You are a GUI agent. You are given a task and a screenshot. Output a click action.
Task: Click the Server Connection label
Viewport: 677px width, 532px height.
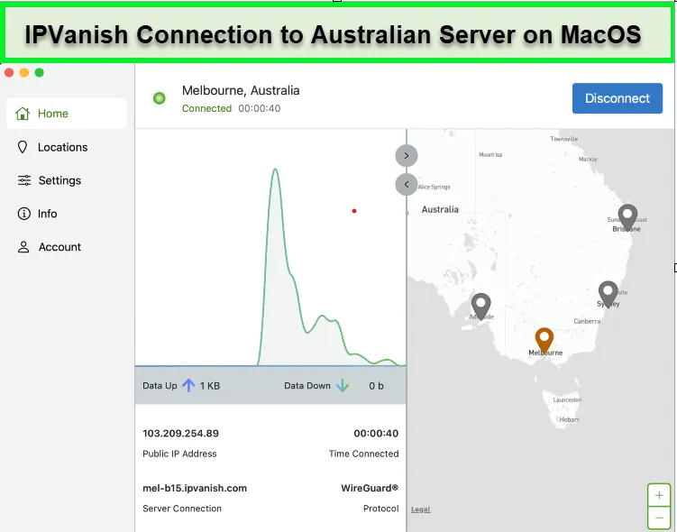point(182,509)
